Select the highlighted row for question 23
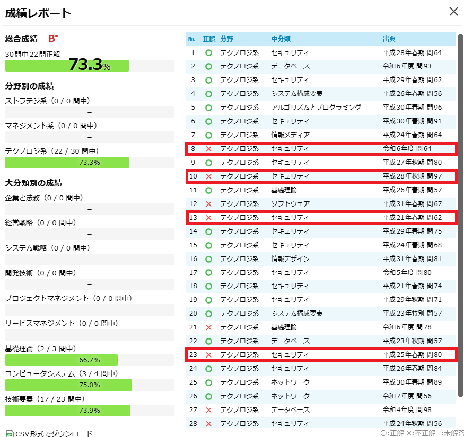The image size is (464, 437). 318,354
